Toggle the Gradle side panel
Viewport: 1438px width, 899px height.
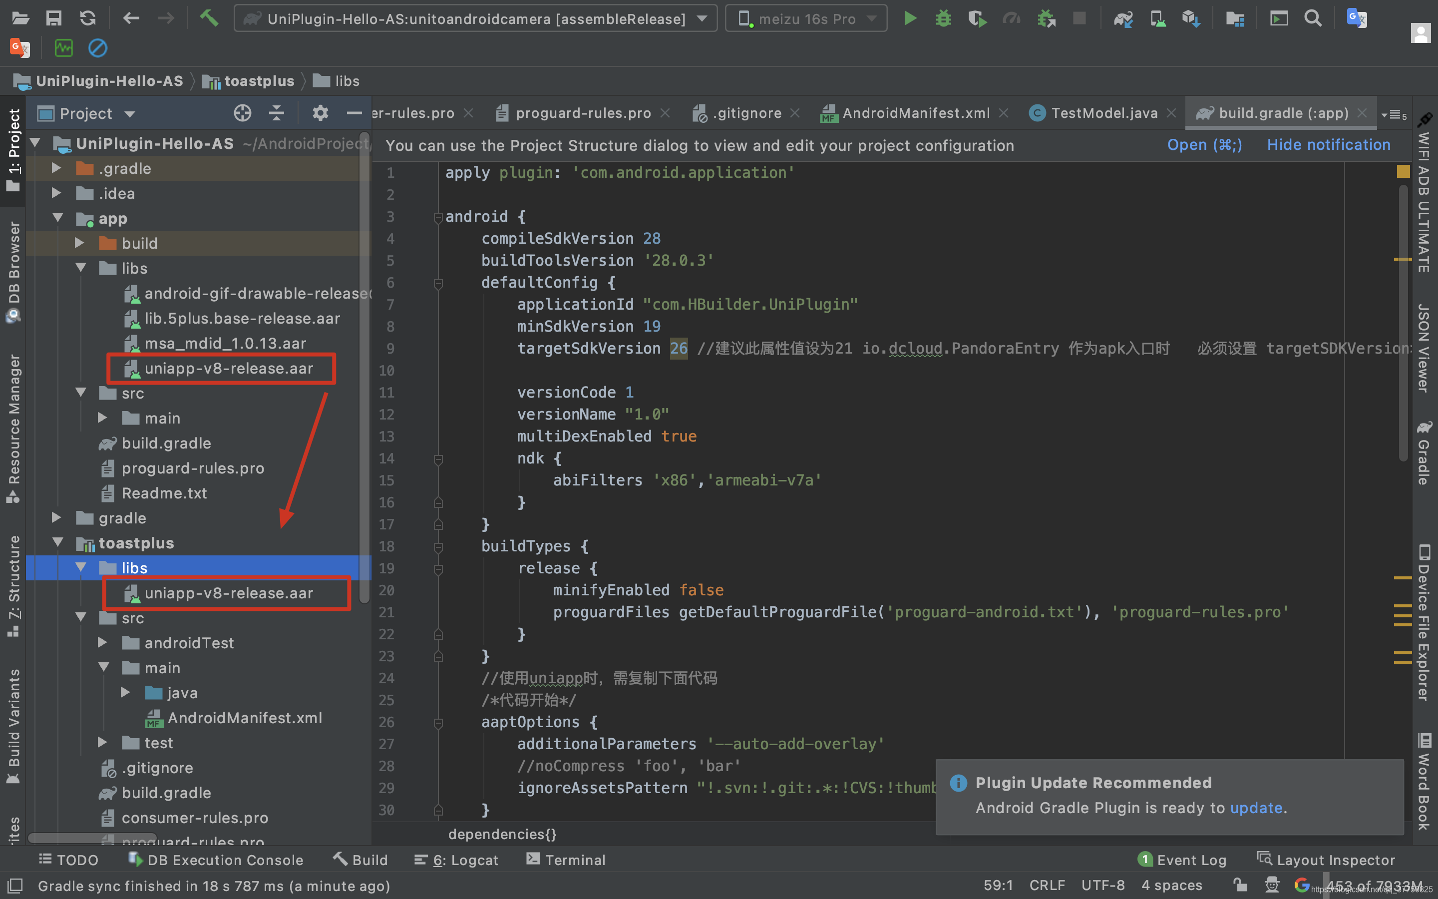coord(1424,453)
